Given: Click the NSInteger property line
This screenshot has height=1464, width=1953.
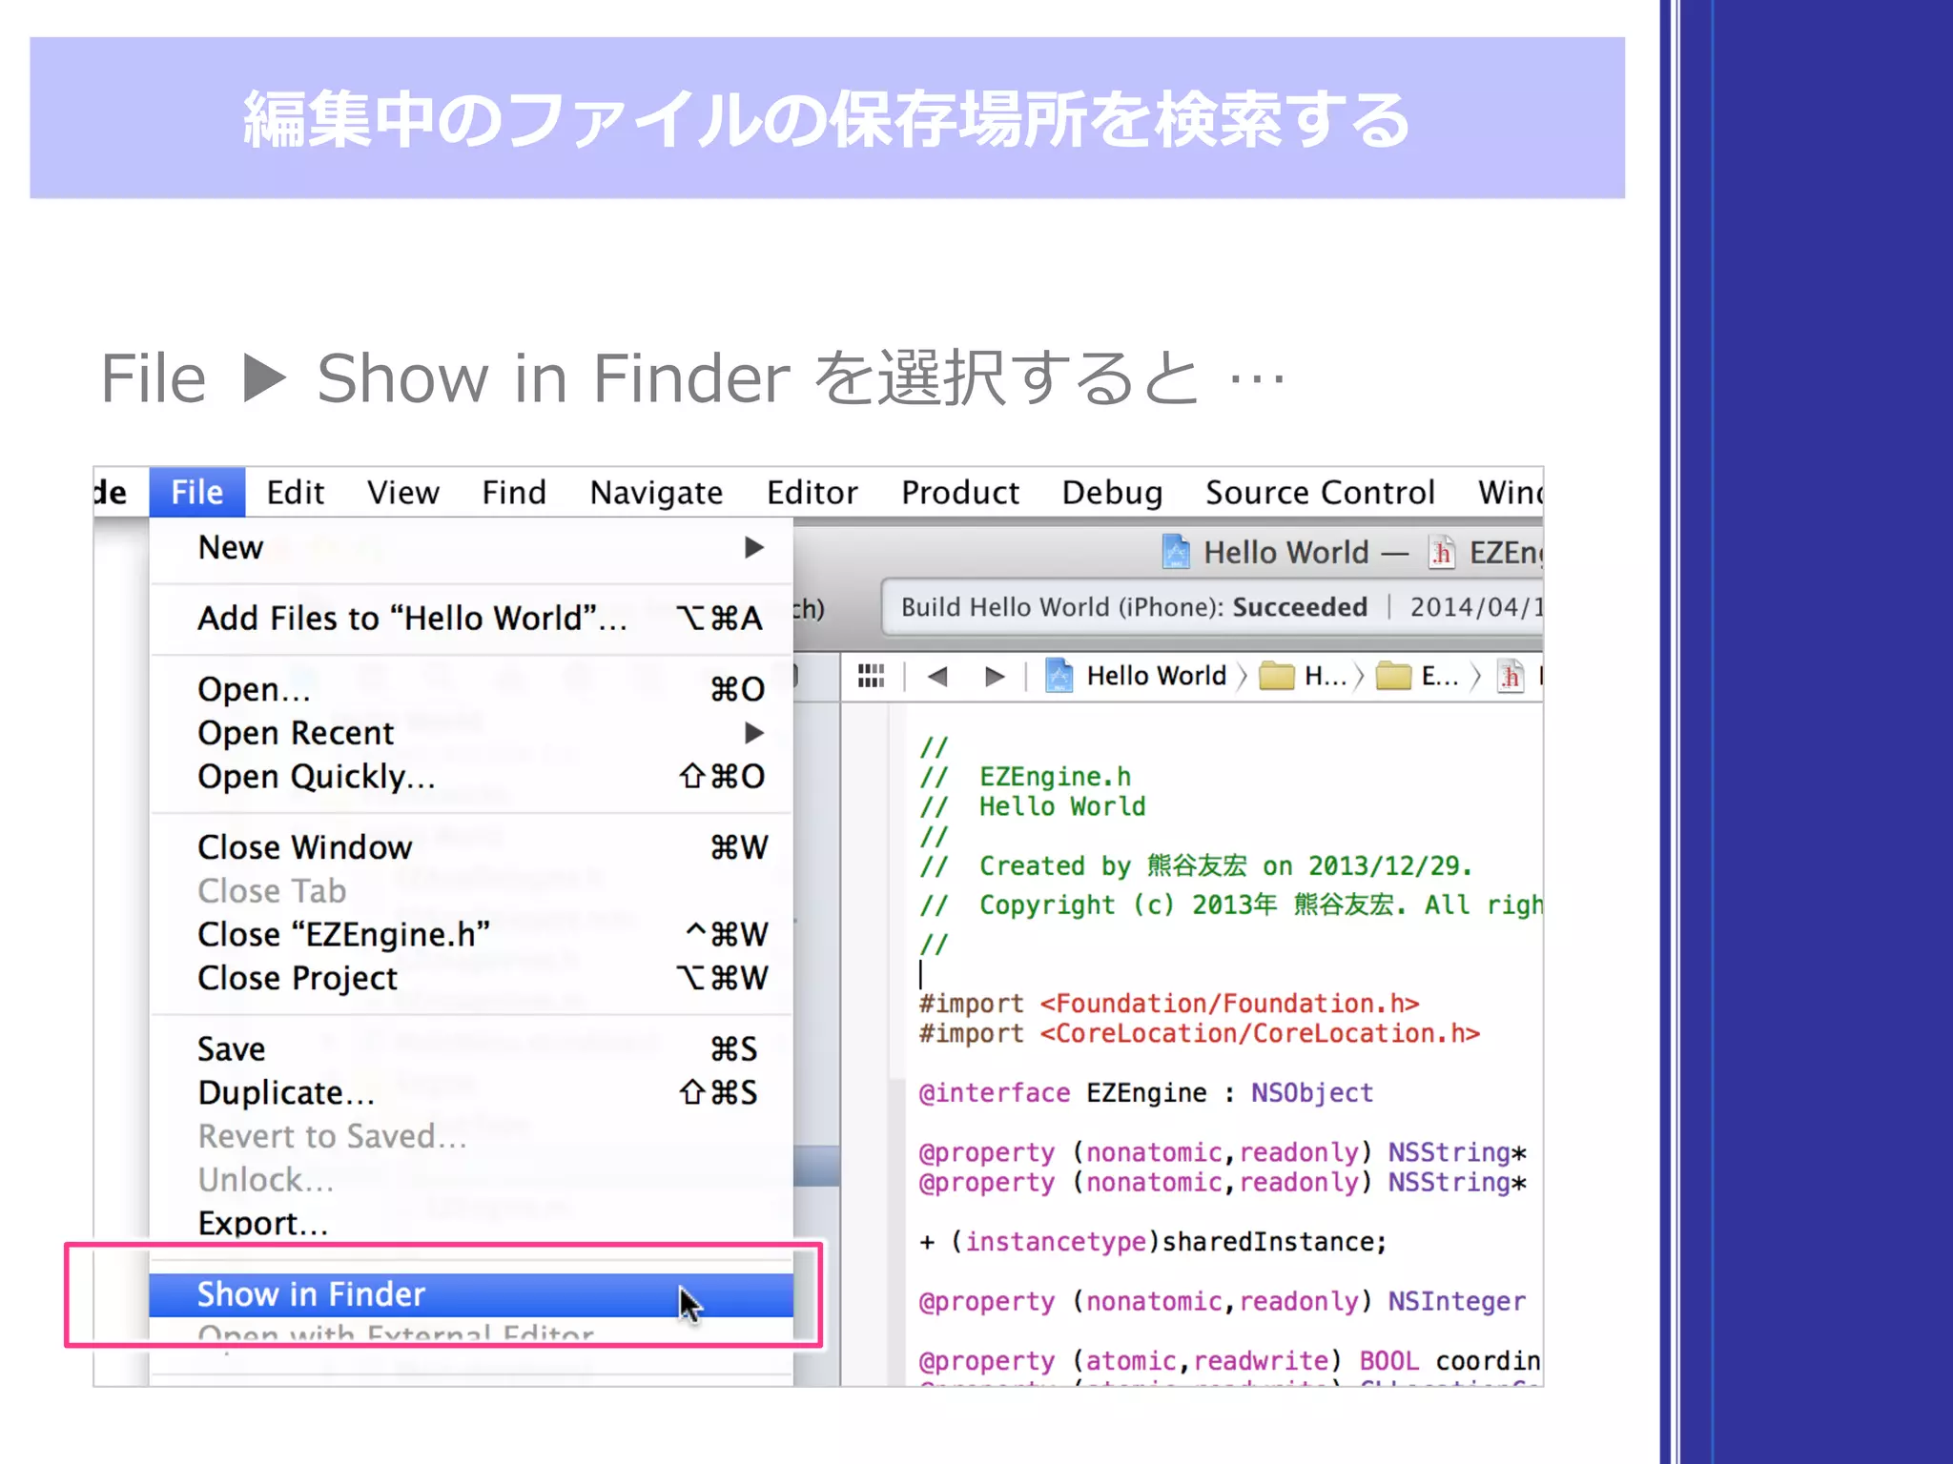Looking at the screenshot, I should coord(1222,1302).
